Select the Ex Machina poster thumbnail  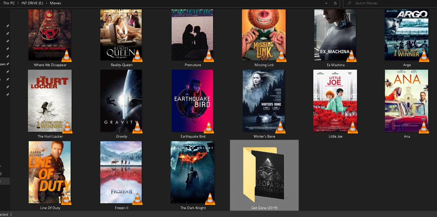coord(335,35)
